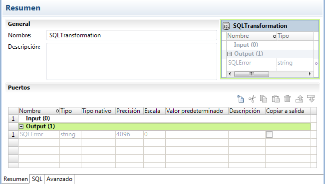325x184 pixels.
Task: Click the preview scrollbar left arrow
Action: [230, 74]
